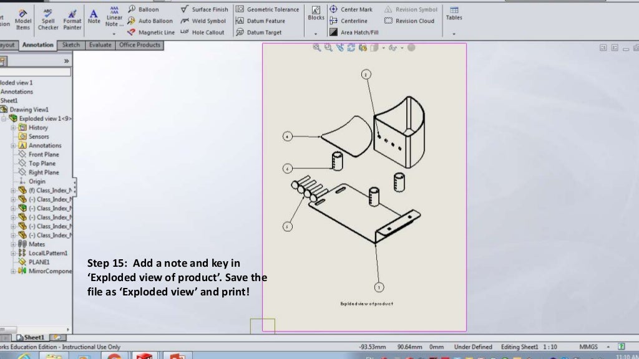
Task: Insert a Magnetic Line
Action: tap(151, 32)
